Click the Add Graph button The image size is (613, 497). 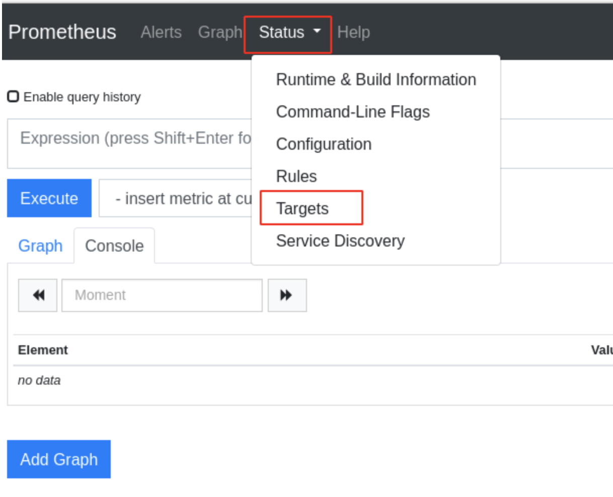point(59,459)
